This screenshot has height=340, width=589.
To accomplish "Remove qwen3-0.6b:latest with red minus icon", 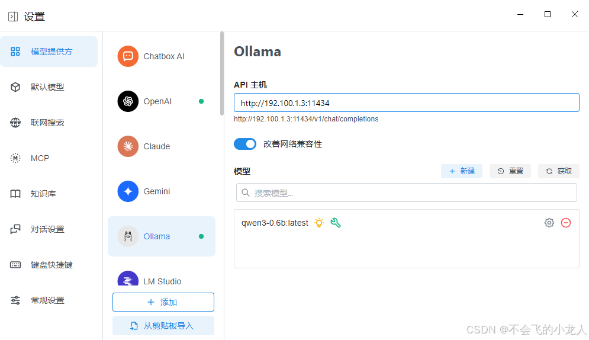I will pyautogui.click(x=566, y=223).
